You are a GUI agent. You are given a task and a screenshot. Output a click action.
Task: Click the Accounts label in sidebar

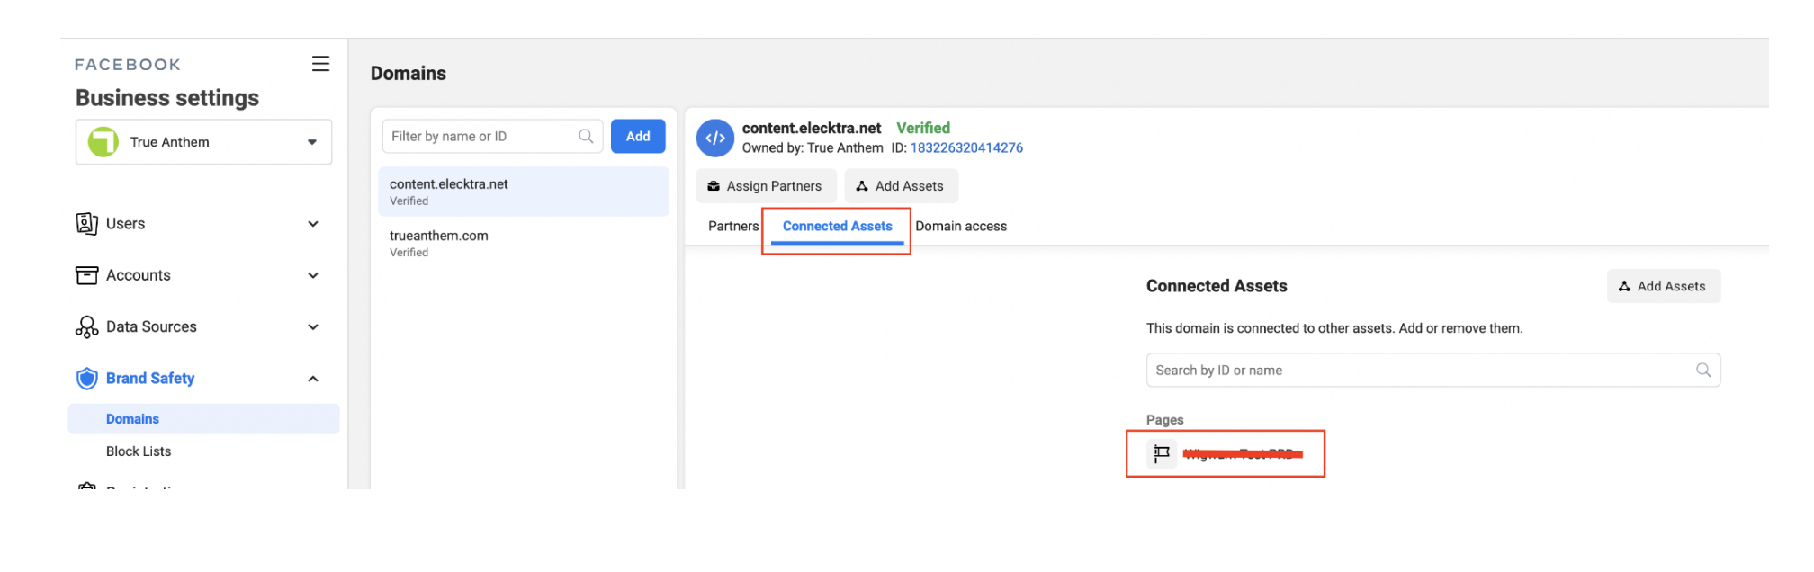(x=138, y=275)
